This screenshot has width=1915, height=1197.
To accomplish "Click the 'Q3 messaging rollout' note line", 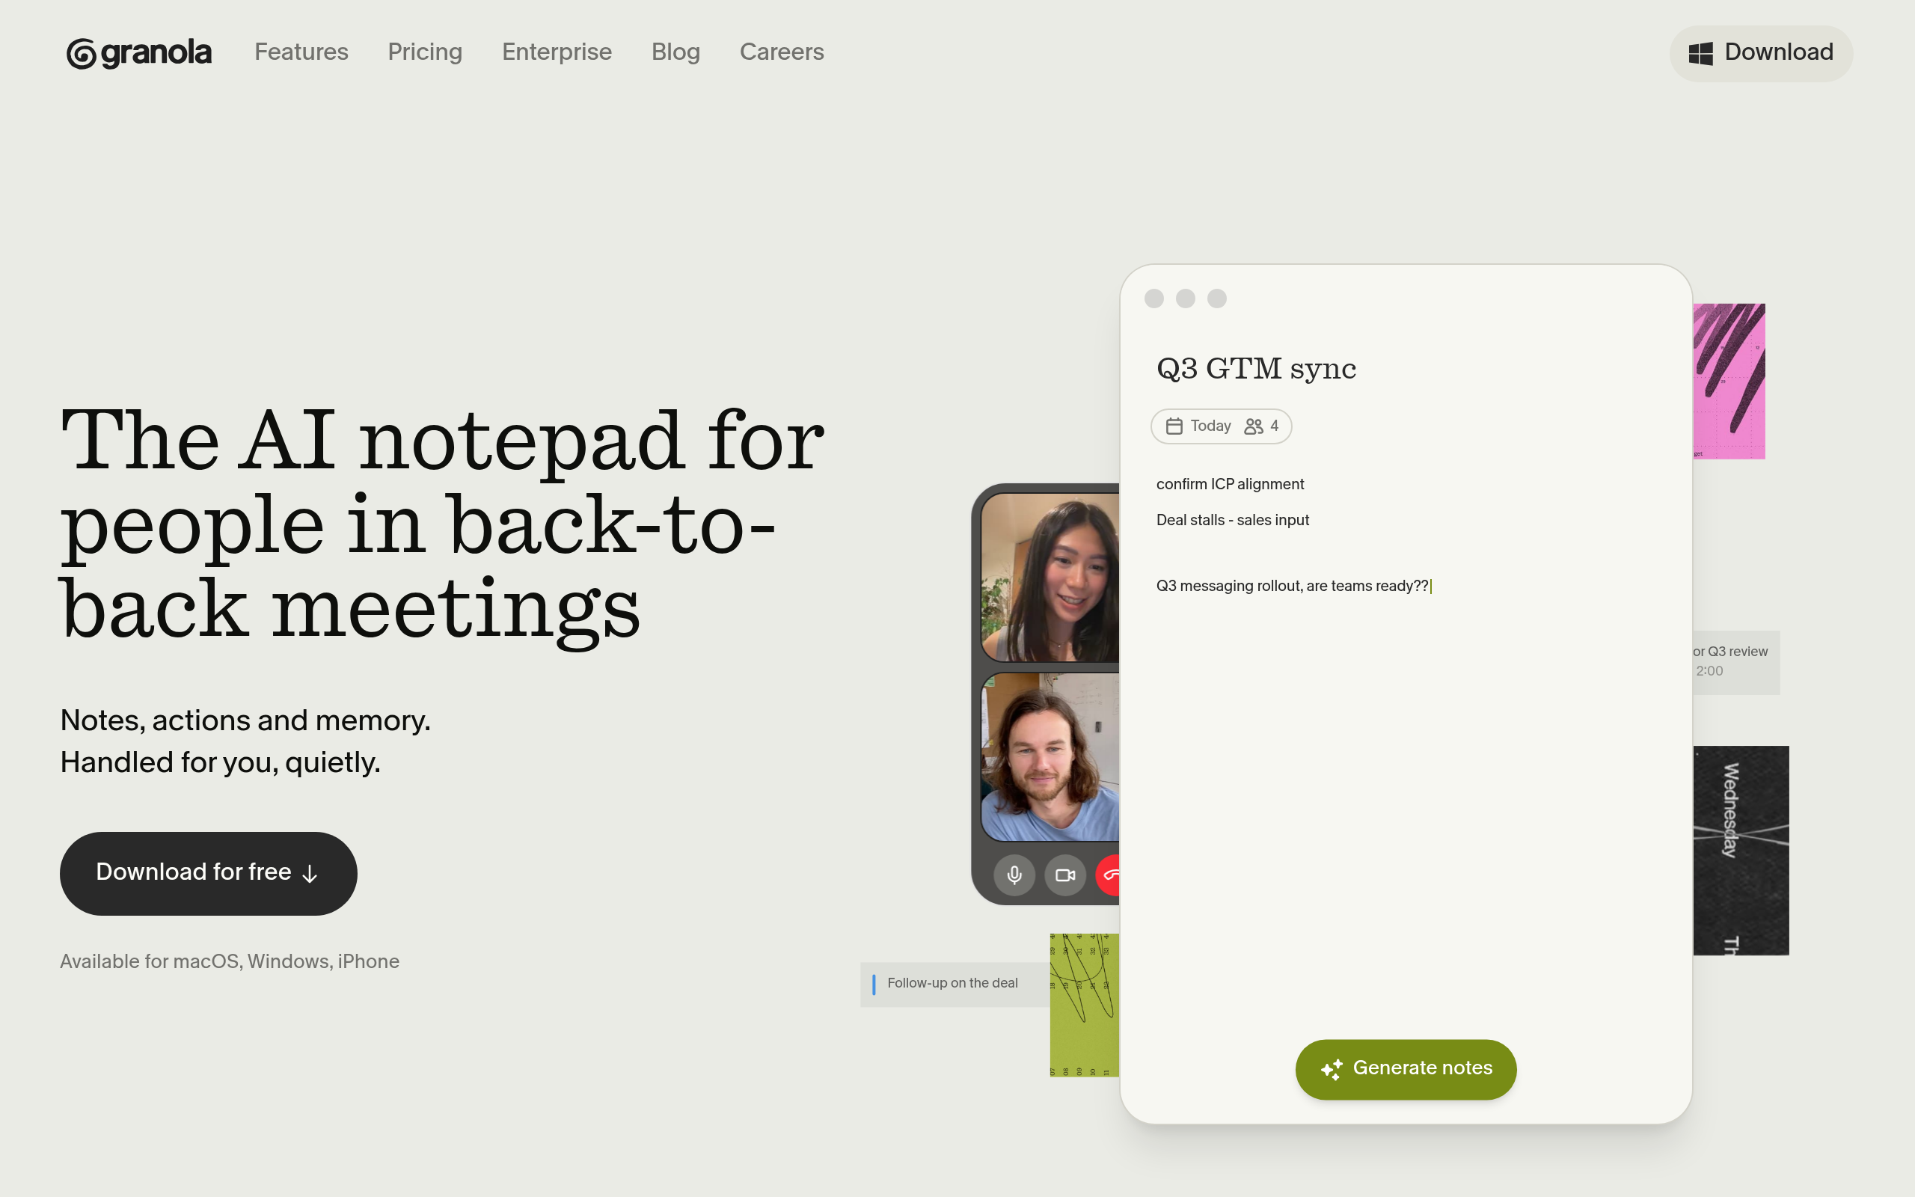I will (1292, 586).
